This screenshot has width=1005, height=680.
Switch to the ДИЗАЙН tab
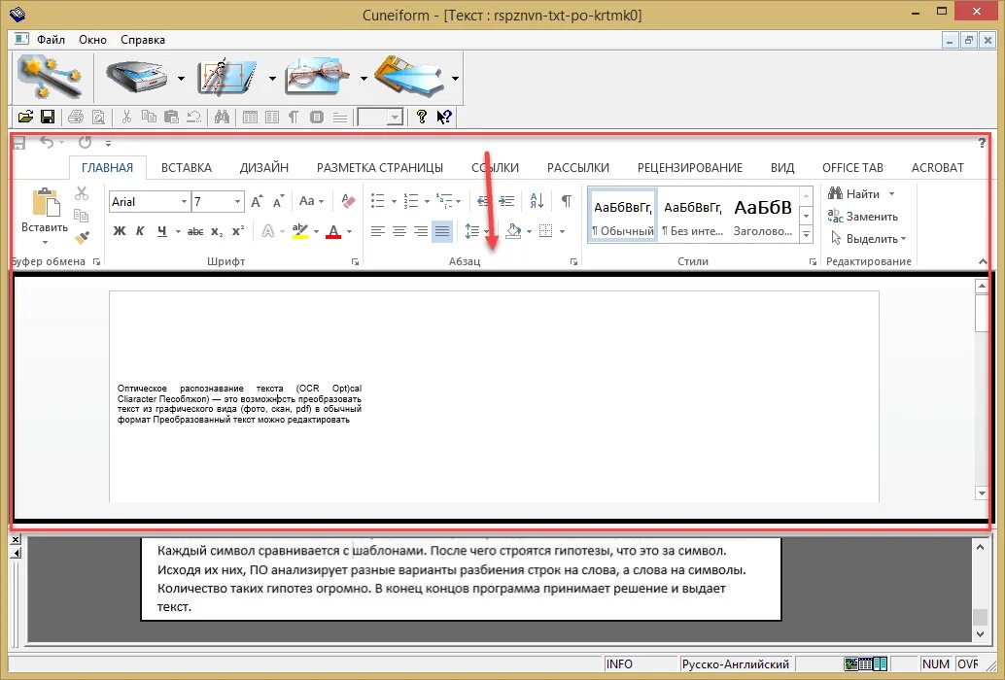click(x=264, y=168)
